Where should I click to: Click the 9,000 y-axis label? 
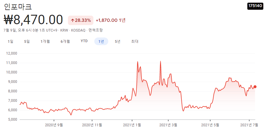12,82
